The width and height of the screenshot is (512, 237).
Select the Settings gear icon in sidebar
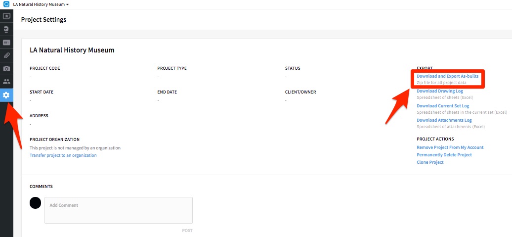click(6, 95)
